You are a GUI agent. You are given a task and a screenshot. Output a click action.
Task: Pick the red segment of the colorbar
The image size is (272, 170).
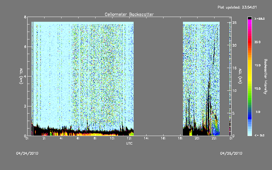pyautogui.click(x=250, y=41)
